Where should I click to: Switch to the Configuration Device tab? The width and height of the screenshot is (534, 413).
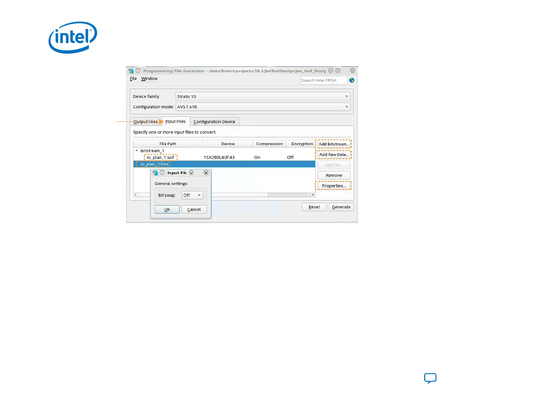tap(214, 122)
